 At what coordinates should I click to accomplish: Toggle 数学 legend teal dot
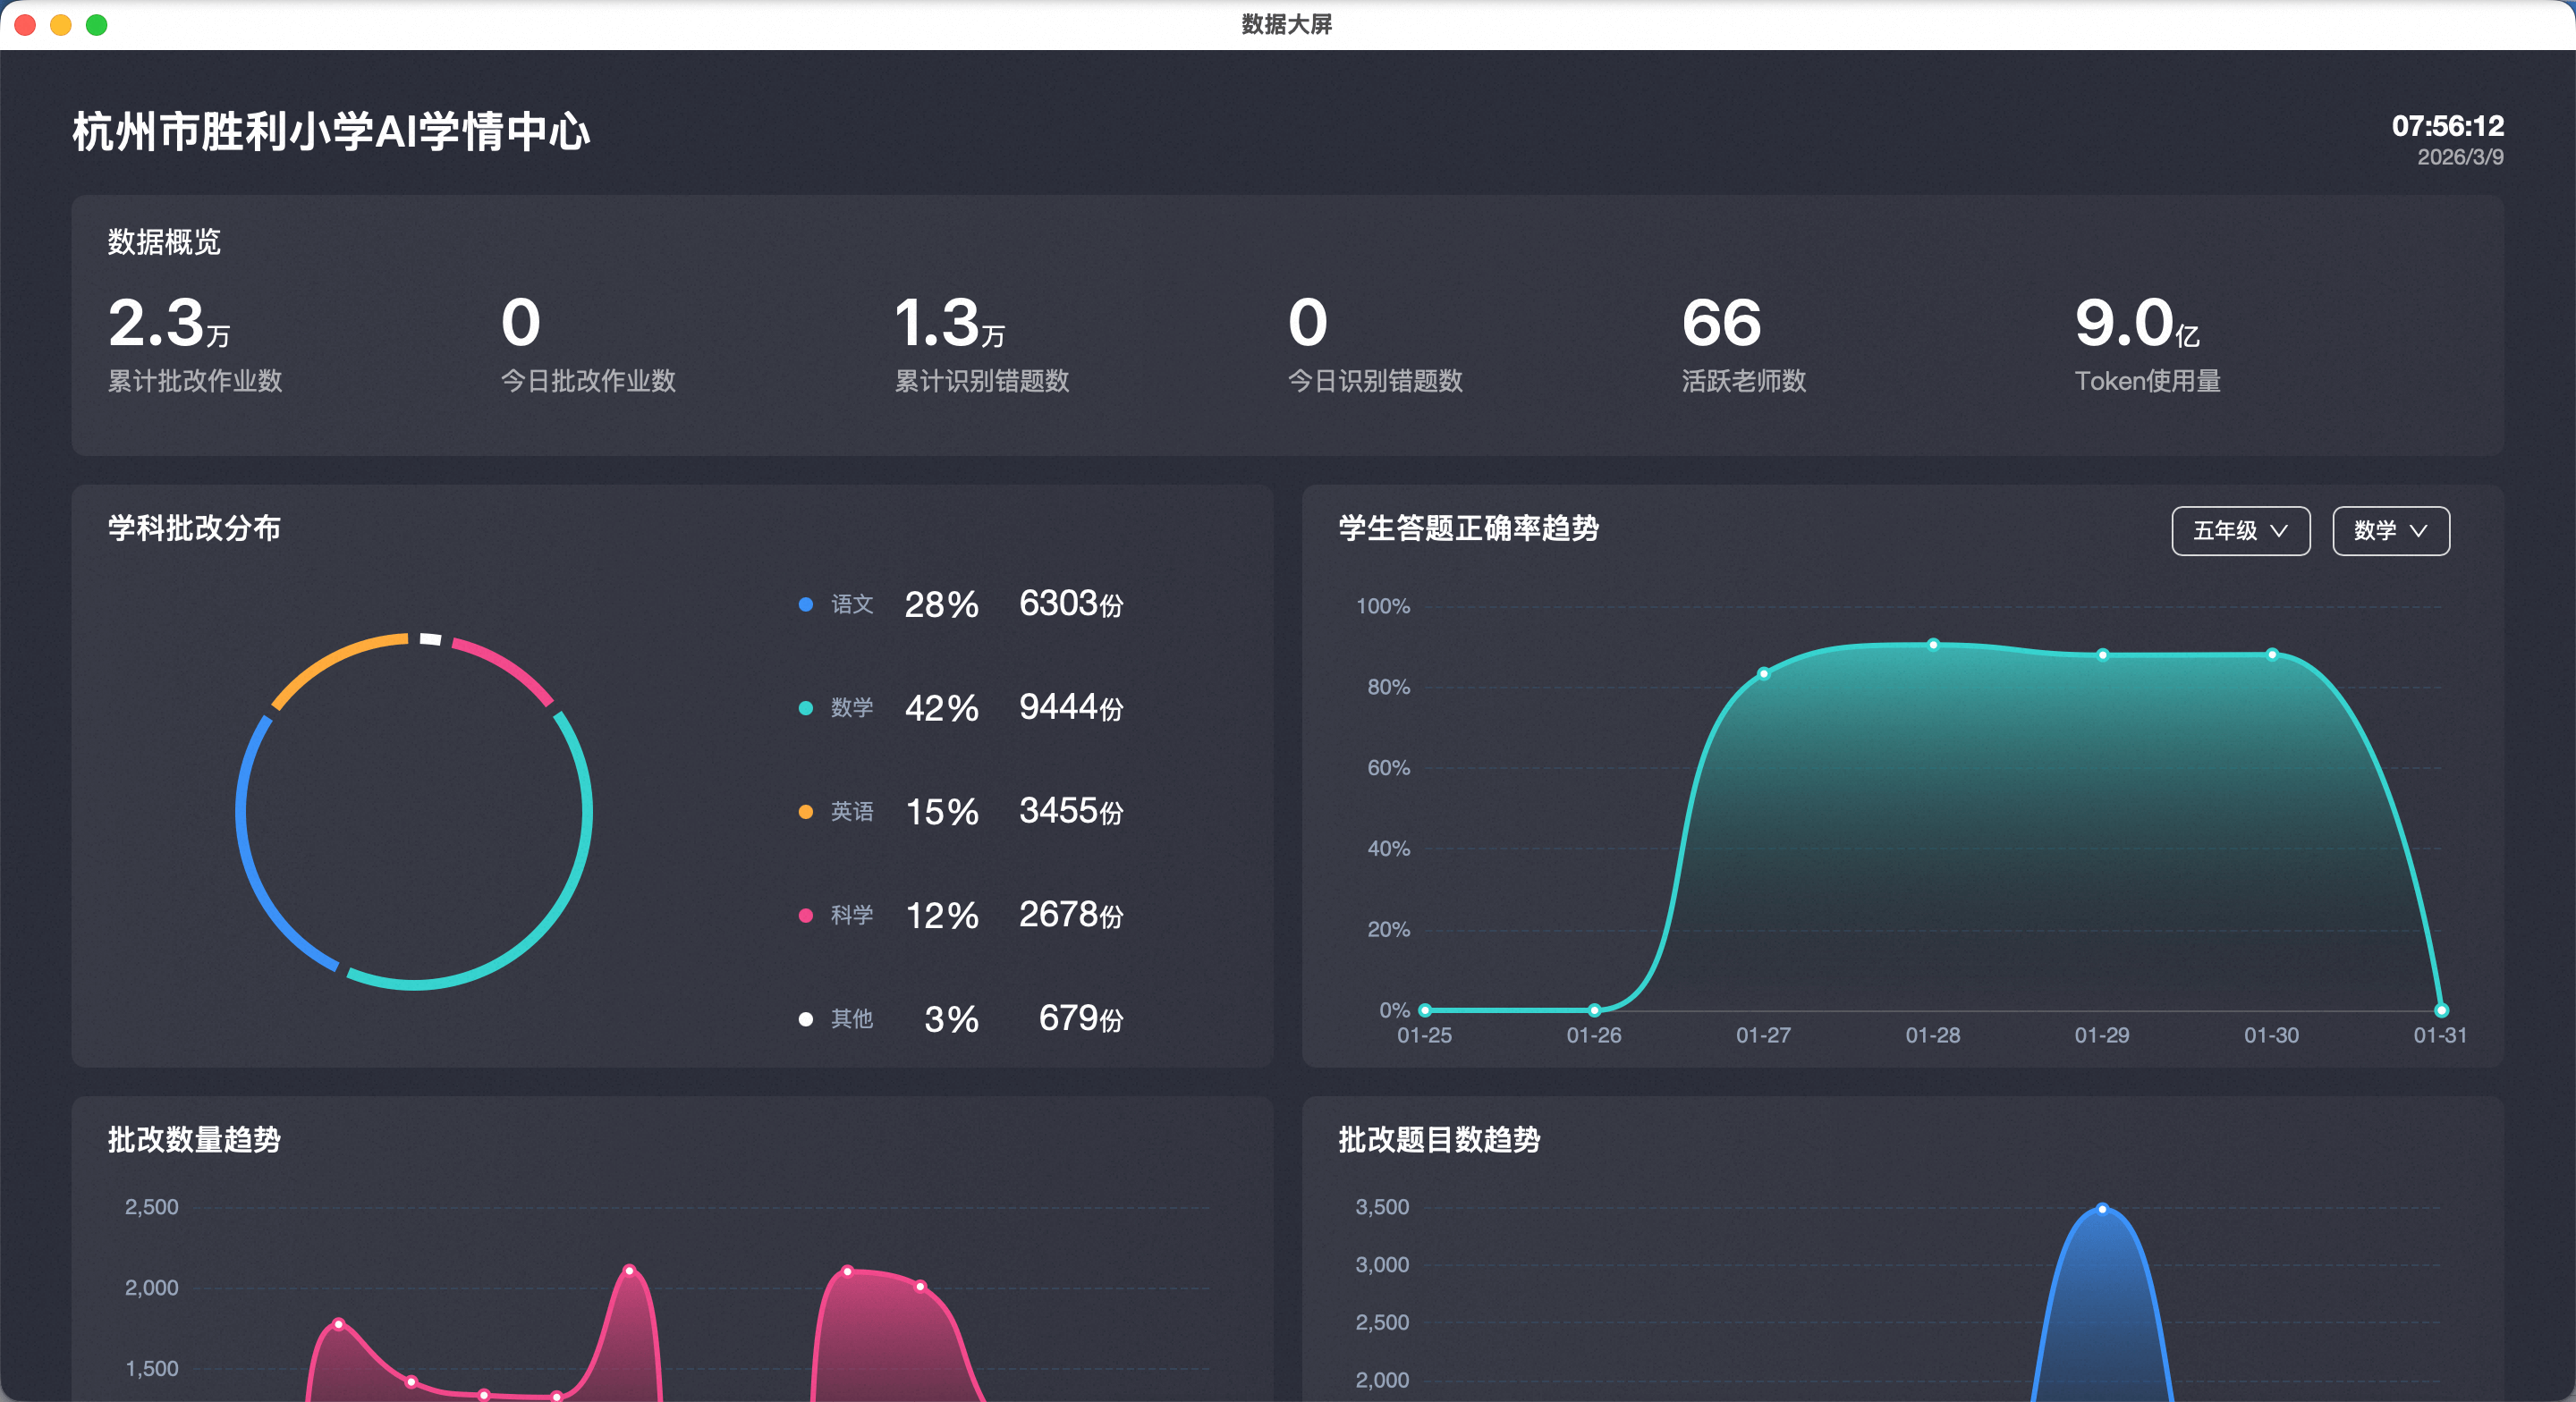[x=805, y=708]
